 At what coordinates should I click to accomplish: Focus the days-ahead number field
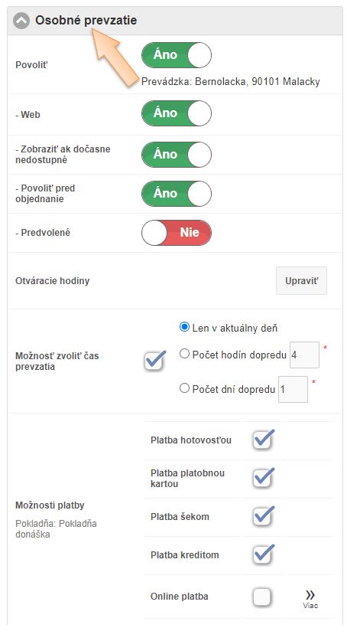293,389
